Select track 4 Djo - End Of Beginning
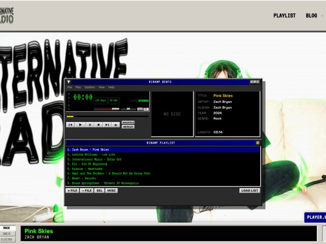Screen dimensions: 326x244 (x=163, y=164)
